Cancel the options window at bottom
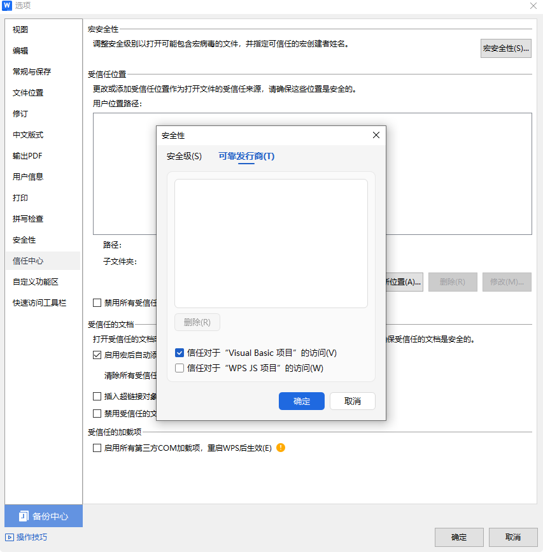 tap(512, 537)
